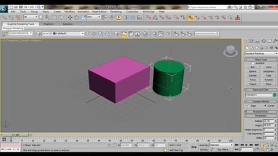Click the Box primitive button
The image size is (278, 156).
pos(253,67)
